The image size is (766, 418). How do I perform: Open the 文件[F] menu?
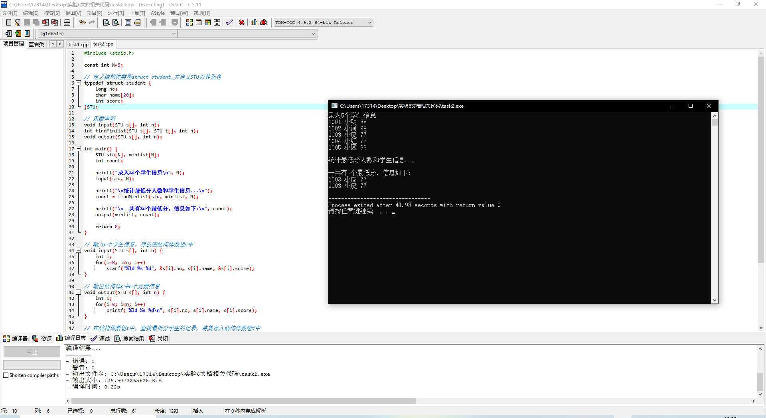coord(10,13)
